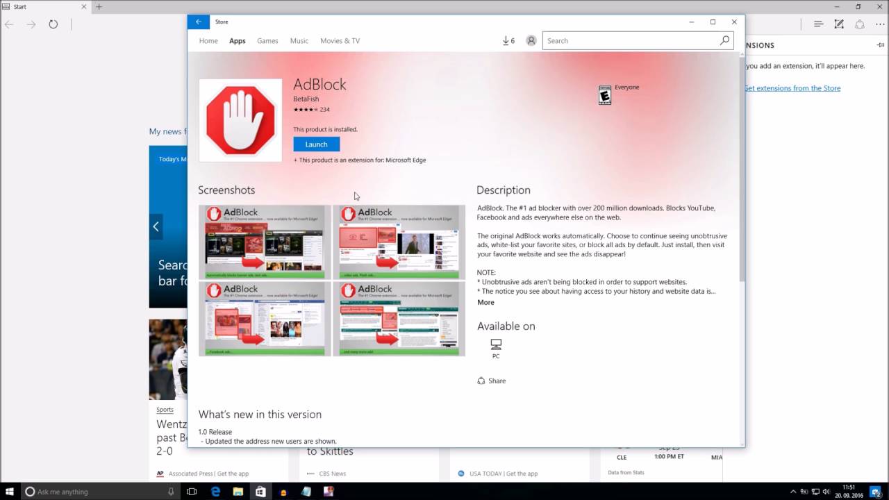The width and height of the screenshot is (889, 500).
Task: Switch to the Games tab
Action: [x=267, y=41]
